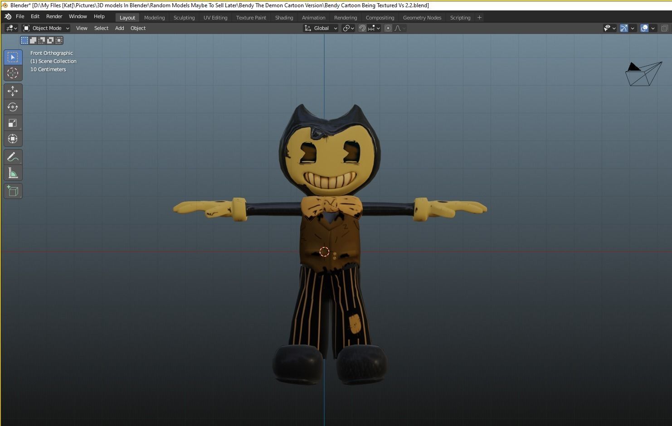Click the 3D cursor at character's waist

coord(324,252)
